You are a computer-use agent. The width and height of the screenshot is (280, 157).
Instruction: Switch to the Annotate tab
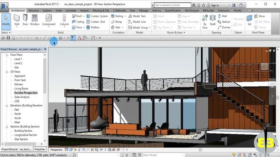(x=71, y=10)
